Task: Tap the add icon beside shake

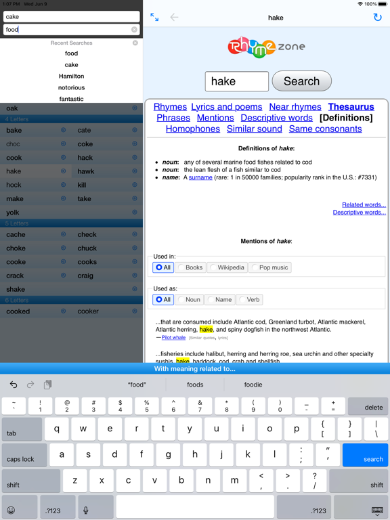Action: pyautogui.click(x=135, y=289)
